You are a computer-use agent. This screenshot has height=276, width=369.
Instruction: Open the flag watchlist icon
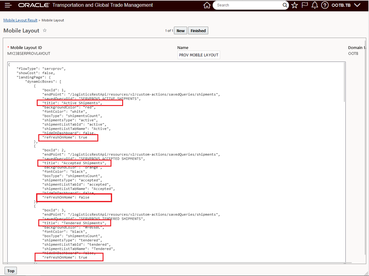click(x=305, y=5)
